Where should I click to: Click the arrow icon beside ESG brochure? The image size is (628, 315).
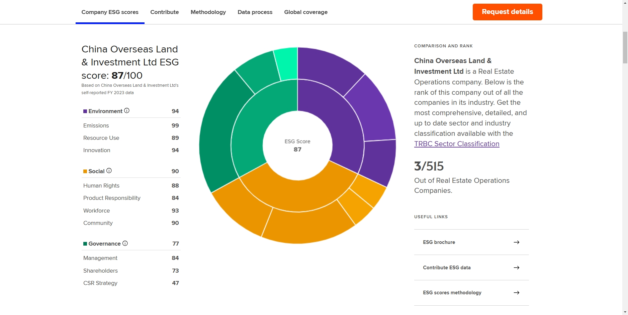pos(517,242)
